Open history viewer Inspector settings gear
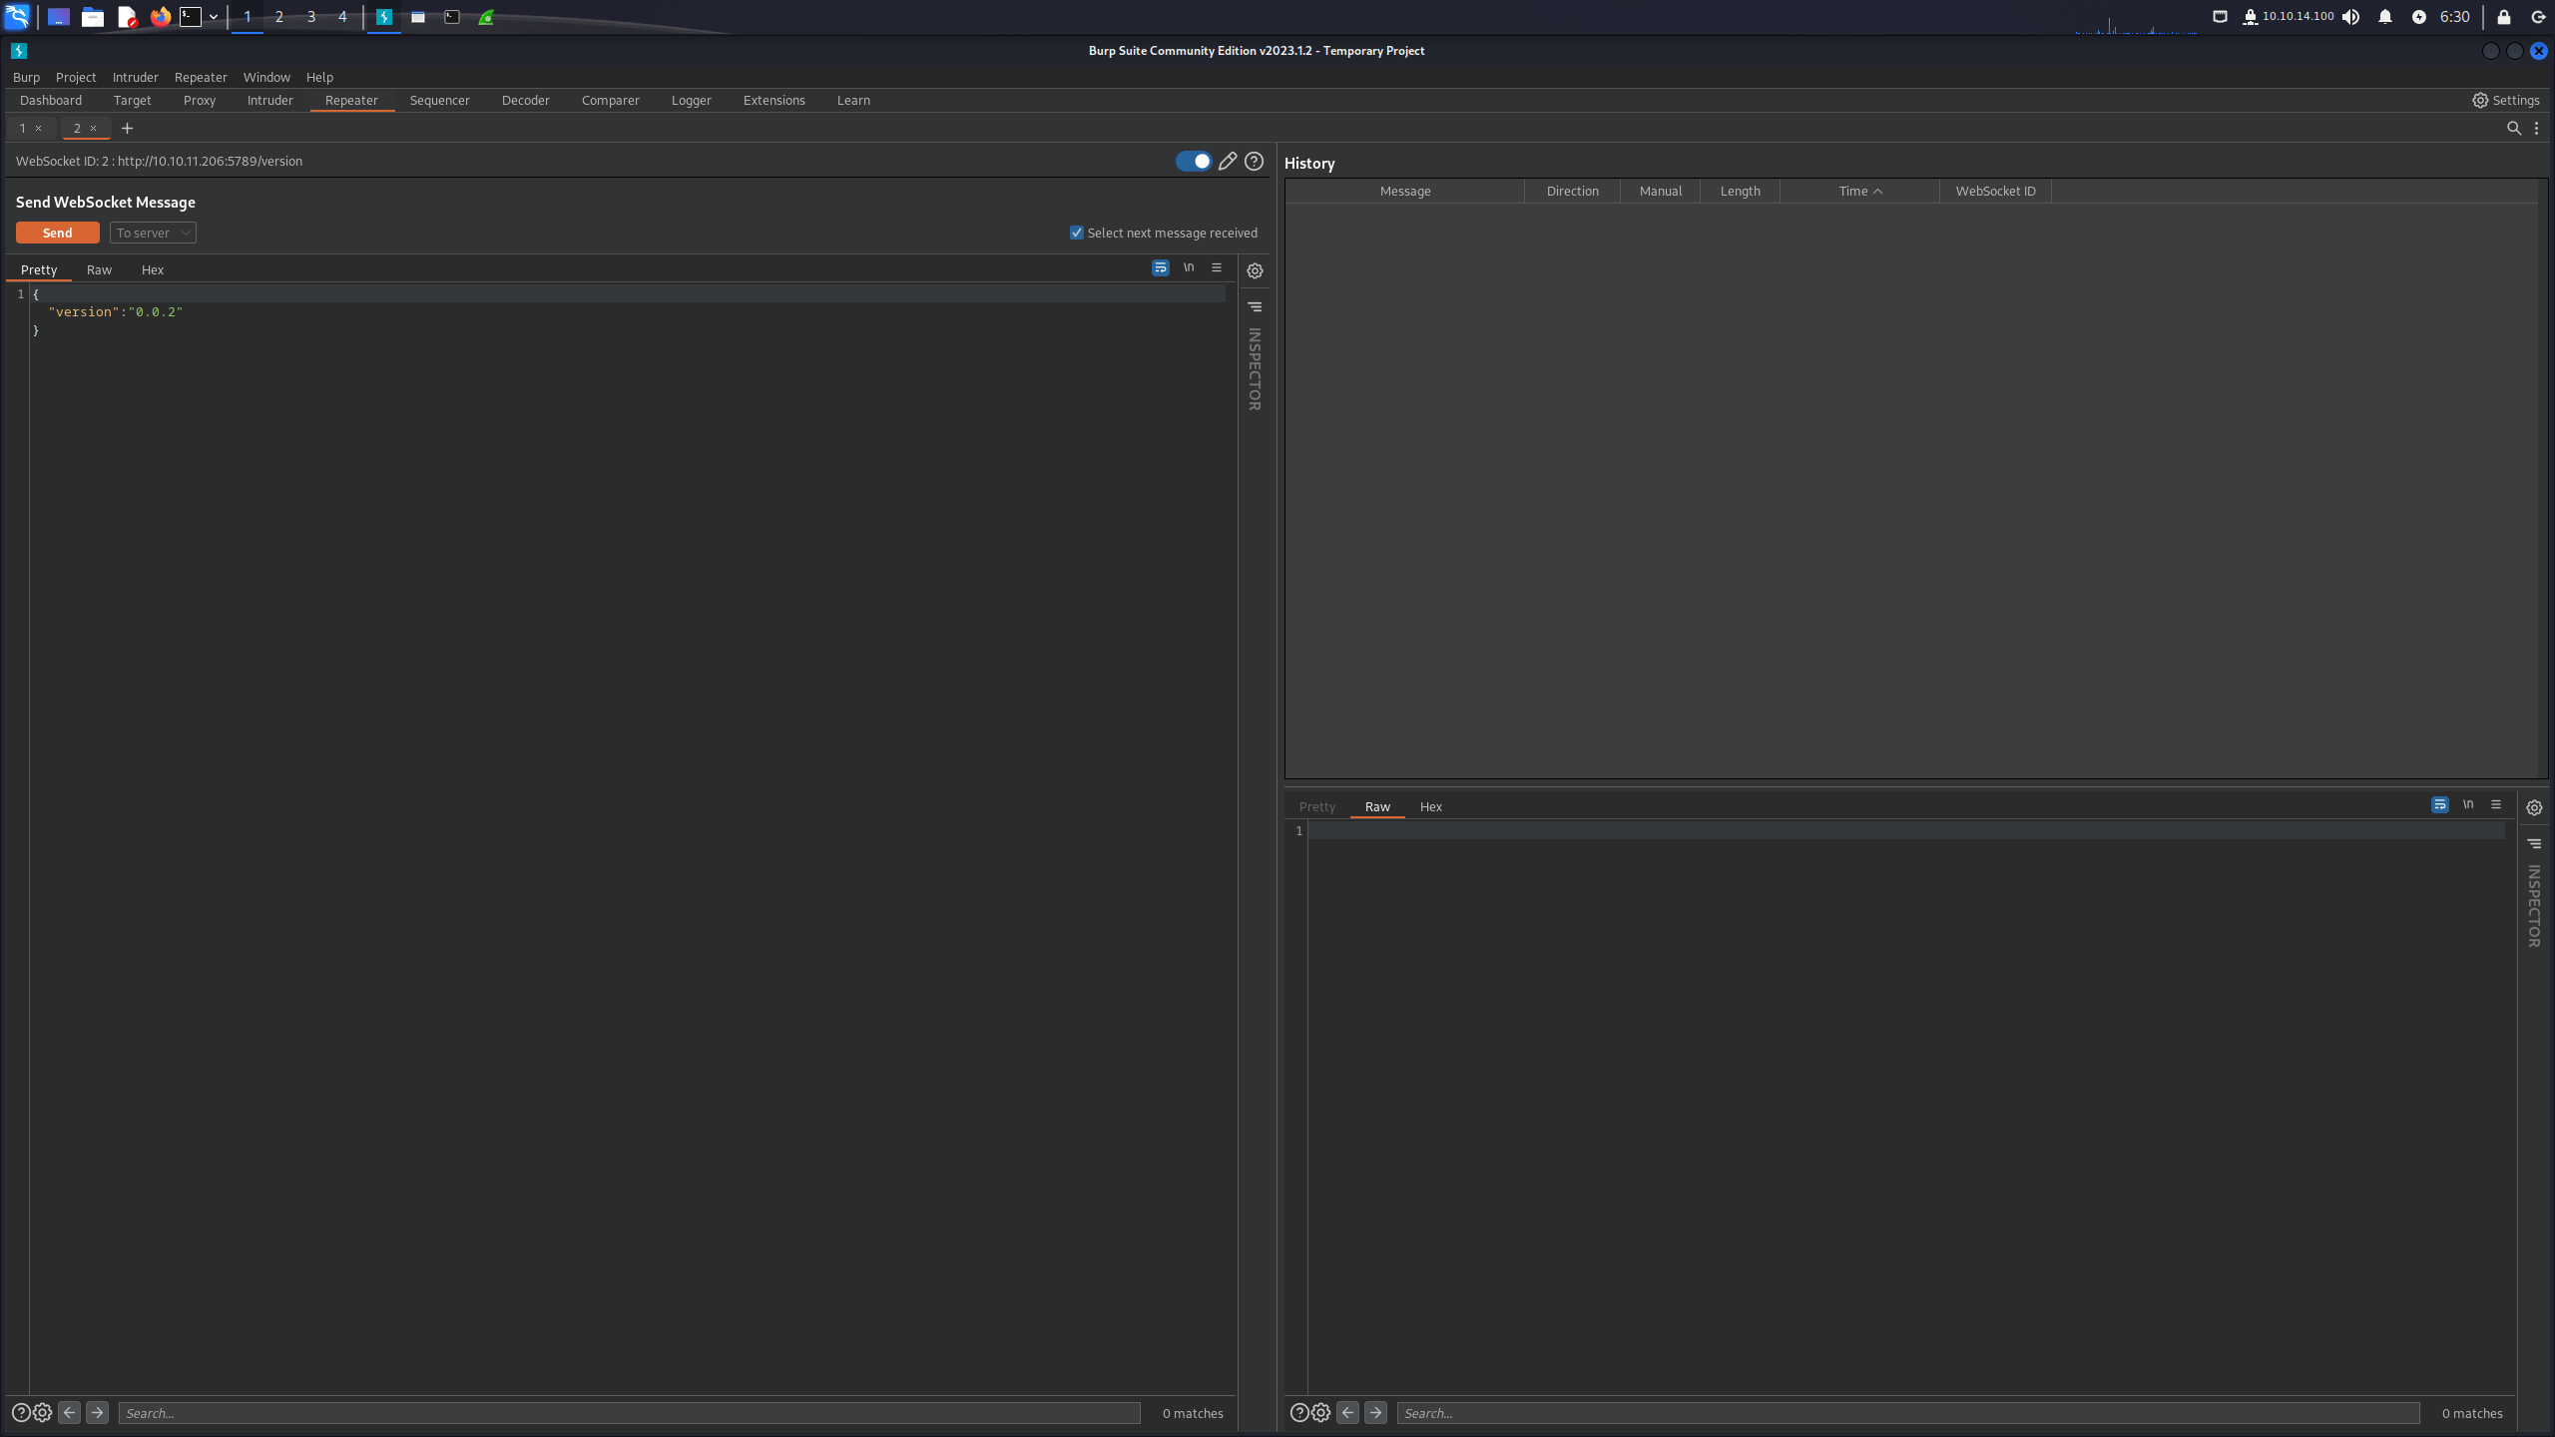This screenshot has height=1437, width=2555. (x=2535, y=807)
